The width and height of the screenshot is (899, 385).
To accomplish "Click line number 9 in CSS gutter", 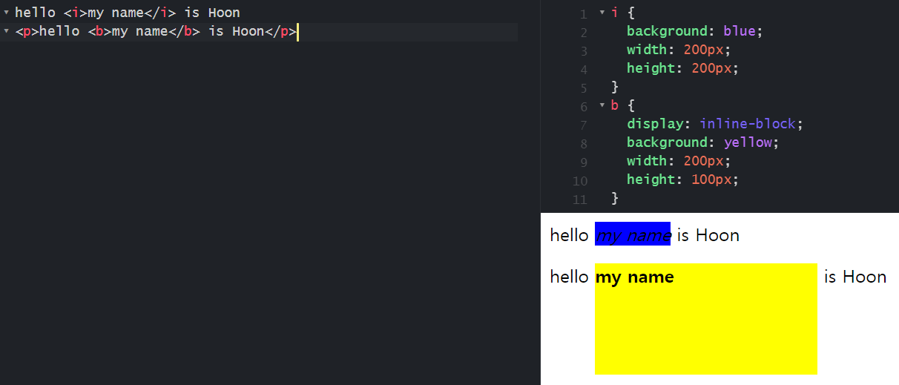I will coord(583,162).
